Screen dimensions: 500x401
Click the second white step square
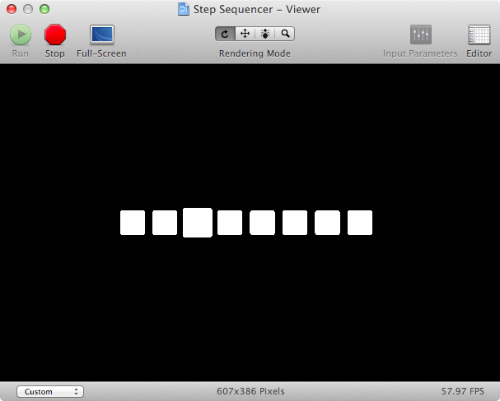pyautogui.click(x=165, y=223)
